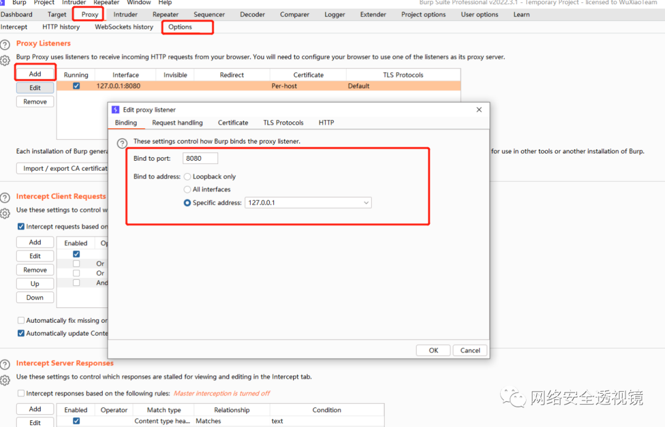Click Edit under Proxy Listeners
The image size is (665, 427).
[35, 88]
